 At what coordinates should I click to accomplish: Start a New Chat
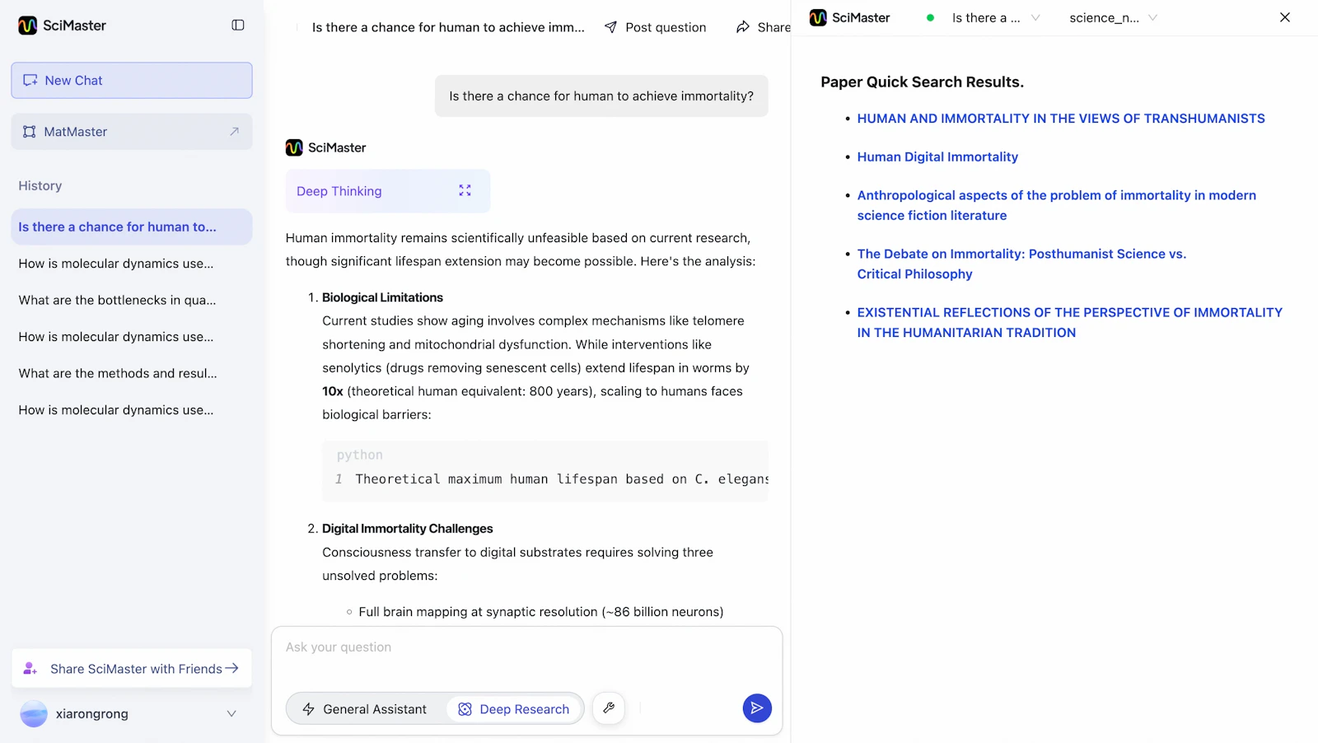point(132,81)
